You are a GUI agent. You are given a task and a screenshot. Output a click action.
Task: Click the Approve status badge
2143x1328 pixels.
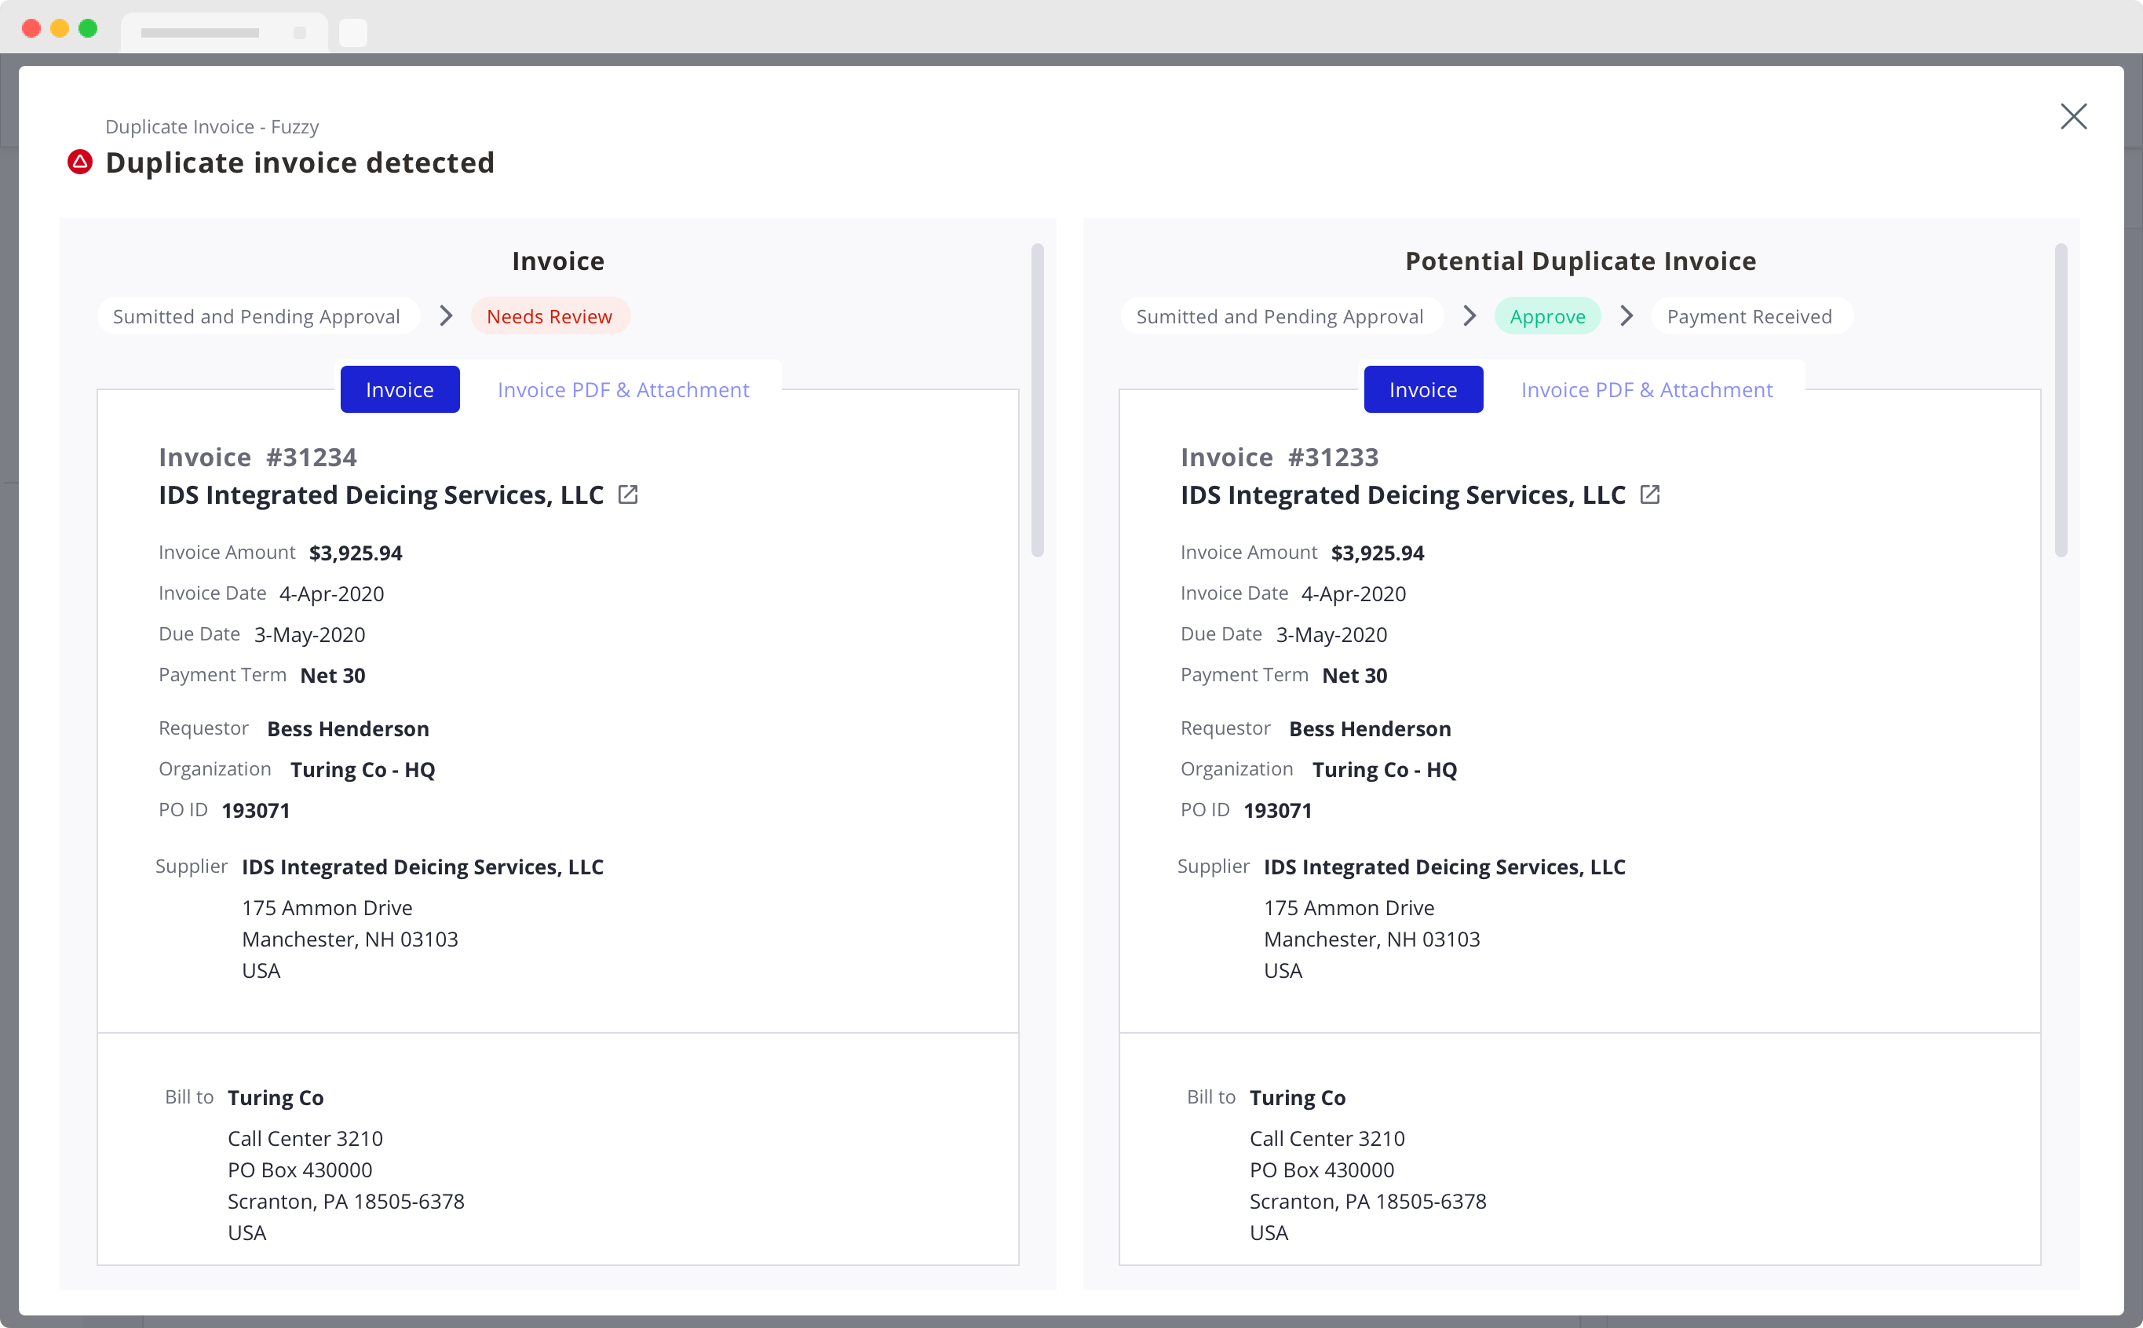click(x=1547, y=316)
